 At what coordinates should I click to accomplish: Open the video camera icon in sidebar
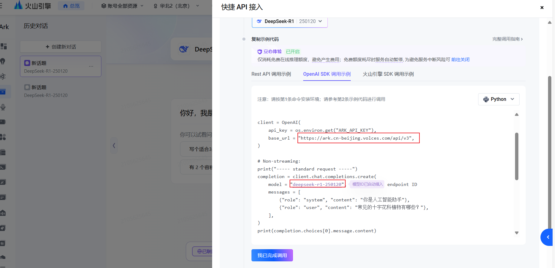click(3, 122)
